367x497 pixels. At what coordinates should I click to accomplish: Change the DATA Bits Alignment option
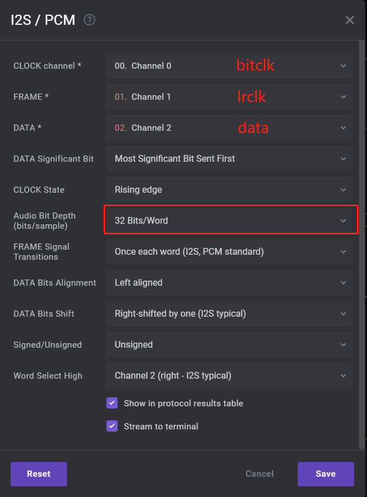coord(229,282)
